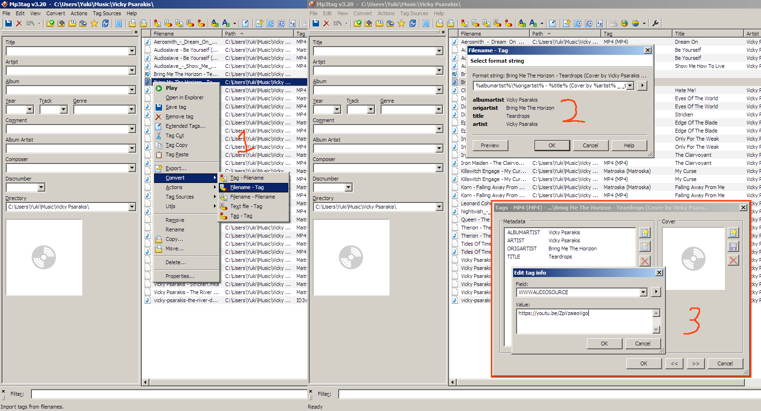761x411 pixels.
Task: Click Options wrench icon in right toolbar
Action: tap(655, 23)
